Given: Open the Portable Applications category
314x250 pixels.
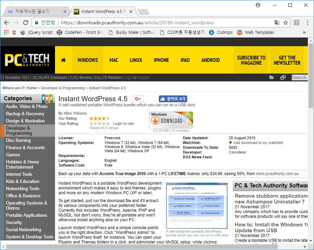Looking at the screenshot, I should [27, 215].
